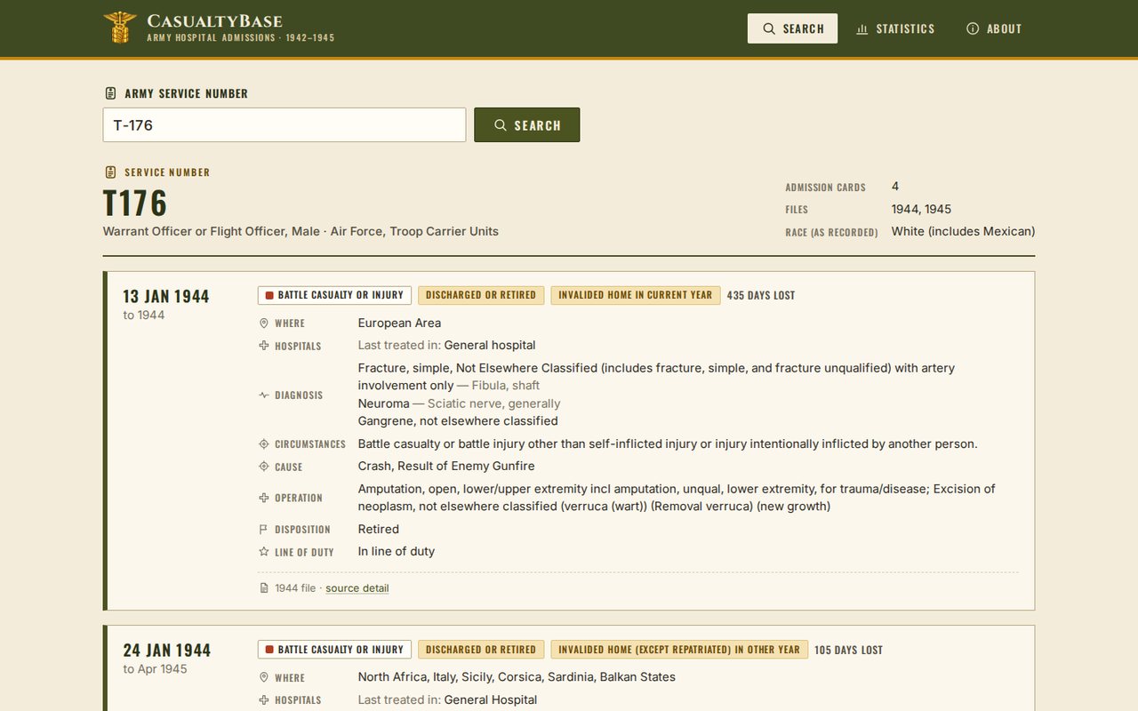The height and width of the screenshot is (711, 1138).
Task: Click Battle Casualty or Injury badge in 24 Jan 1944 card
Action: pyautogui.click(x=334, y=650)
